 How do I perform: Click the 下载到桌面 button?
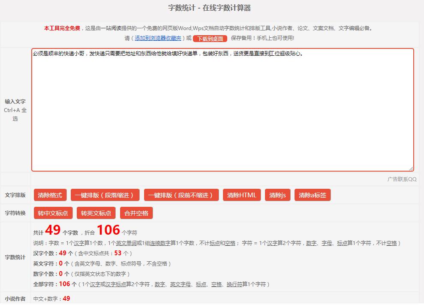pos(210,39)
